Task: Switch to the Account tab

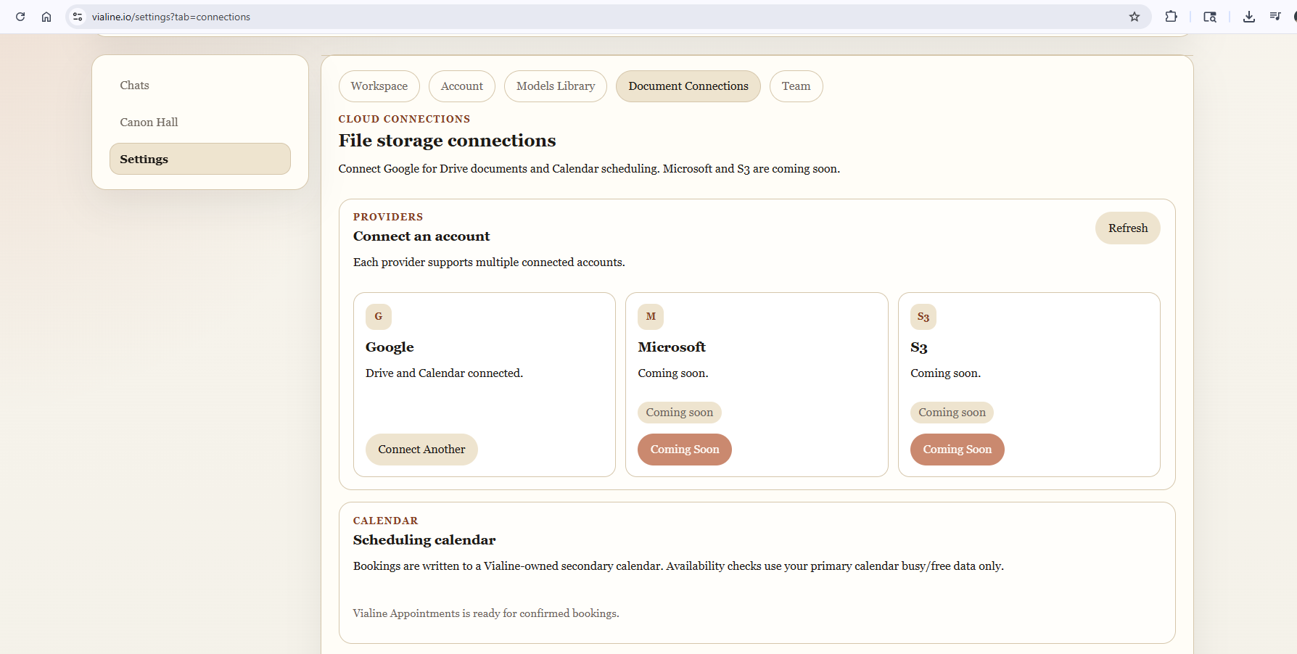Action: pyautogui.click(x=462, y=86)
